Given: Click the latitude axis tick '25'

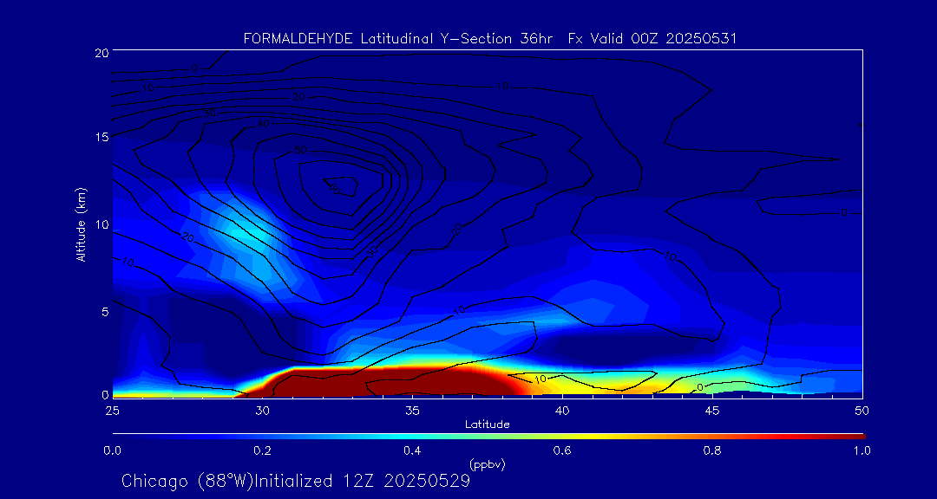Looking at the screenshot, I should click(x=112, y=410).
